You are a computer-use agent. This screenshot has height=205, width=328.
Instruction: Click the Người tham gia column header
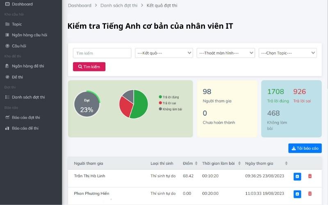coord(89,163)
